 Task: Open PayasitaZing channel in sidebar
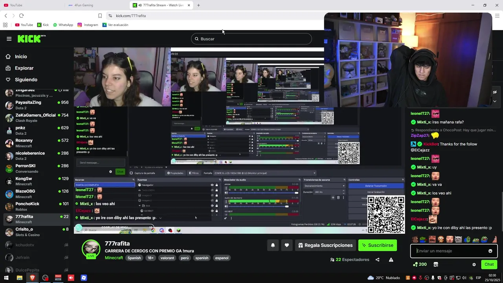(37, 105)
